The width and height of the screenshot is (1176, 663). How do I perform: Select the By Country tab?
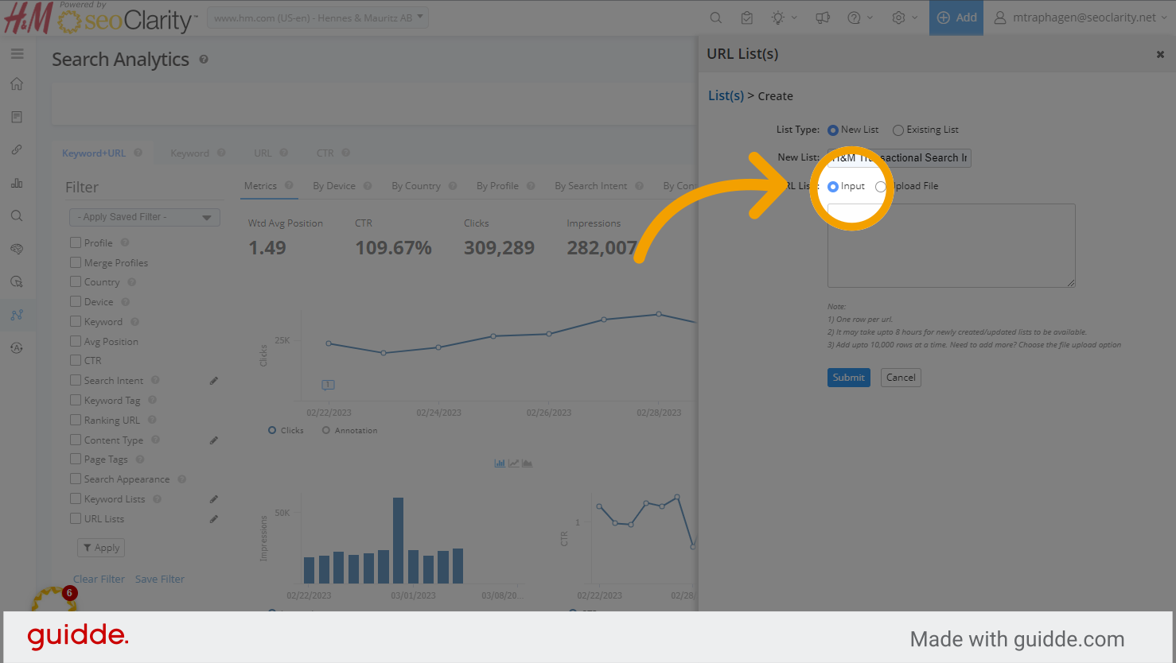point(416,186)
